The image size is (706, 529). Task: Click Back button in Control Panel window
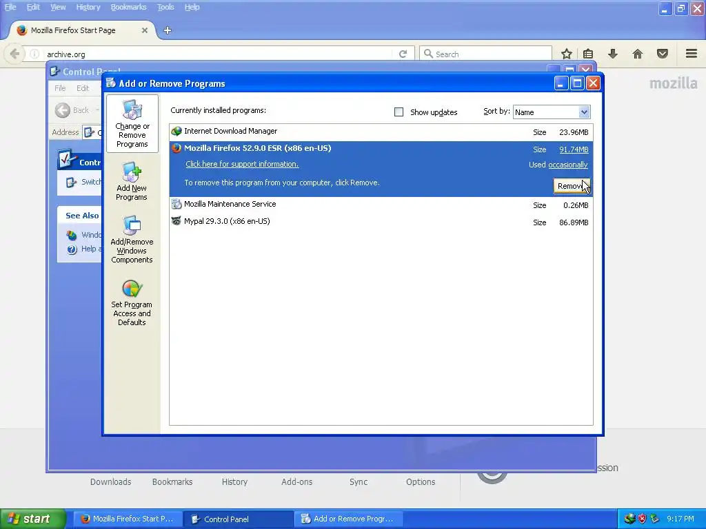pos(73,110)
